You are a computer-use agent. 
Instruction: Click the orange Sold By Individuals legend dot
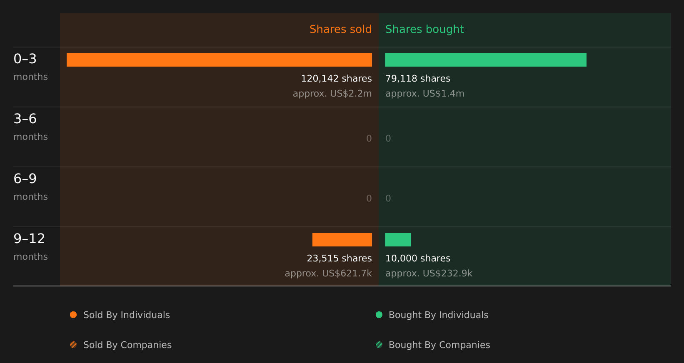tap(73, 315)
